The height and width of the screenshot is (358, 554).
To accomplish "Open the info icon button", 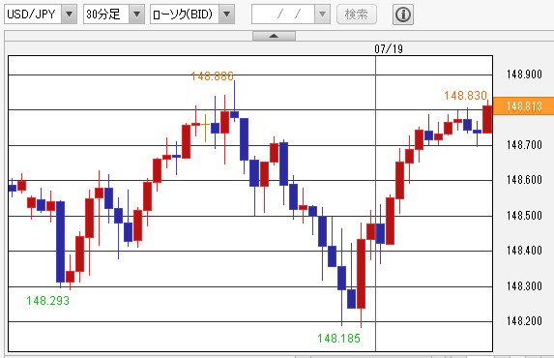I will pos(403,15).
